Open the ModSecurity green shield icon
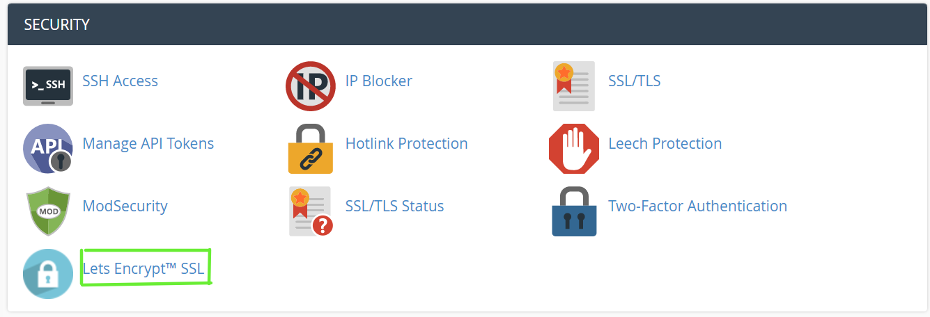 click(48, 211)
